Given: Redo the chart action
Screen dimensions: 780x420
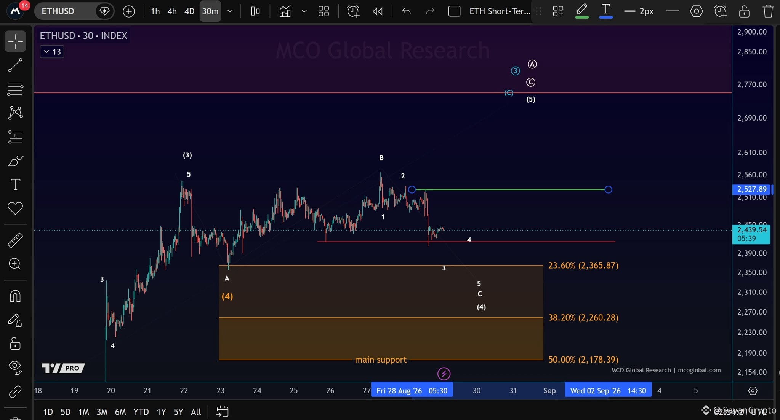Looking at the screenshot, I should click(430, 11).
